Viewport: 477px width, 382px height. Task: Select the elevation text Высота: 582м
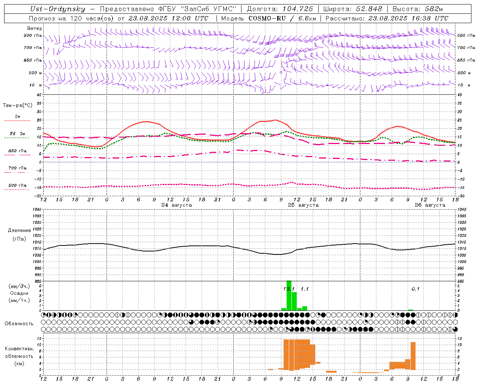tap(417, 9)
